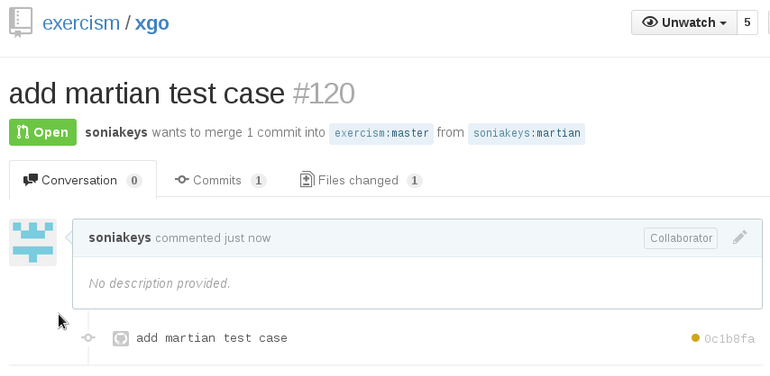The image size is (770, 376).
Task: Click the watchers count 5
Action: point(747,22)
